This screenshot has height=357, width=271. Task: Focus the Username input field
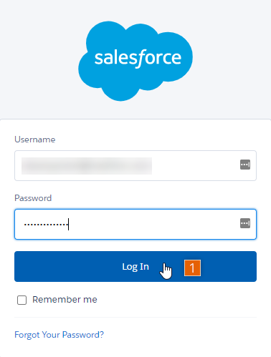coord(135,165)
